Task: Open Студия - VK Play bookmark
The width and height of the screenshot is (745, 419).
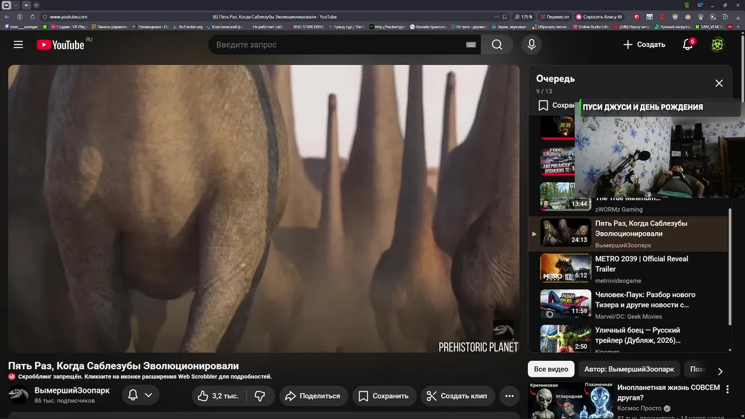Action: pos(68,27)
